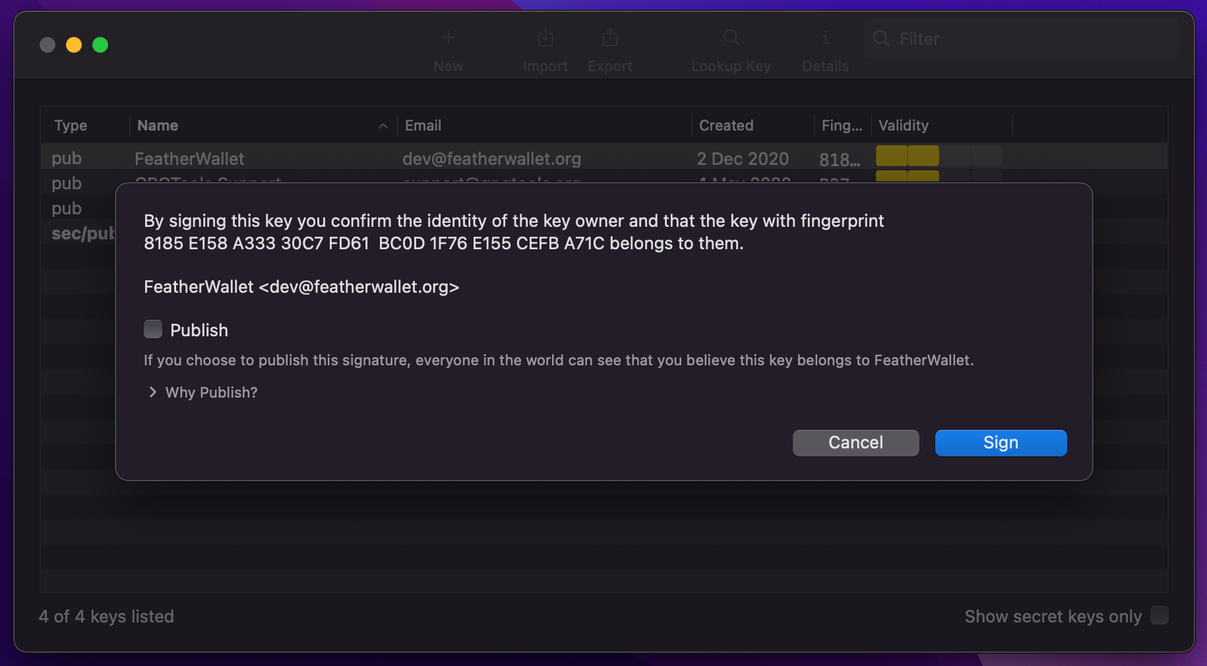Click the Cancel button
1207x666 pixels.
[x=855, y=442]
